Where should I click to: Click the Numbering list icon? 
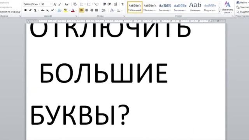(x=89, y=4)
